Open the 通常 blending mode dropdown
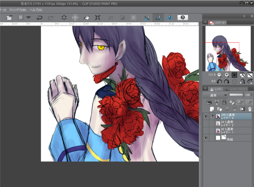Viewport: 254px width, 187px height. tap(215, 95)
